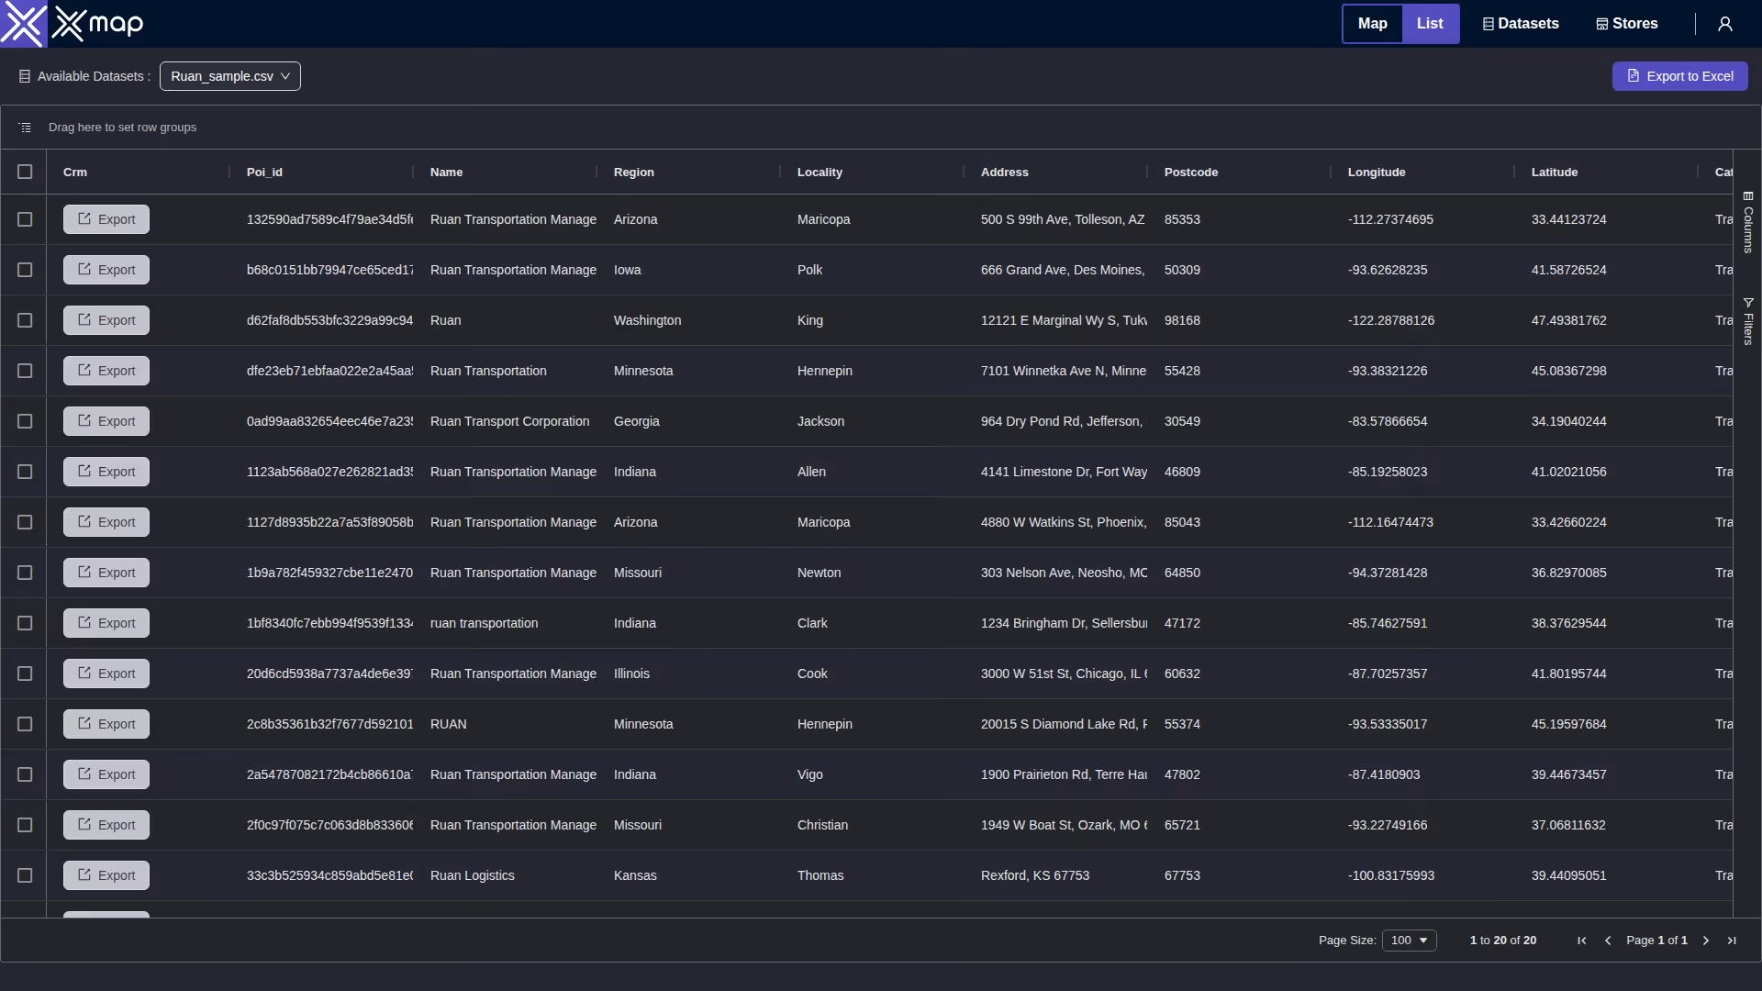Image resolution: width=1762 pixels, height=991 pixels.
Task: Go to the first page
Action: [x=1582, y=941]
